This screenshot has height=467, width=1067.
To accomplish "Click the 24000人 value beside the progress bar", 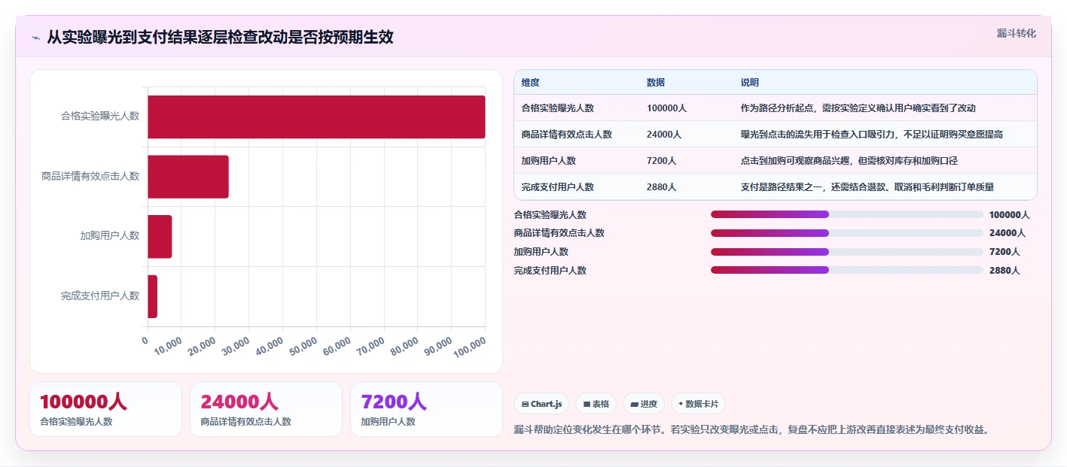I will click(1008, 233).
